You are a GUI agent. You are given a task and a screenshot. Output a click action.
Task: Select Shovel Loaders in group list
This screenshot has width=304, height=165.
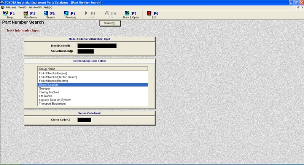click(92, 85)
